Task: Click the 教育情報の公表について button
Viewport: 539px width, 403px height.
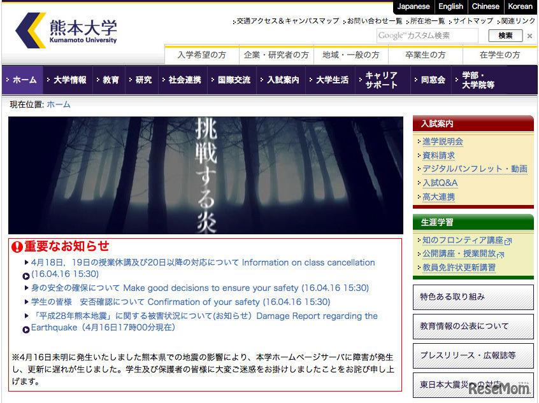Action: (473, 327)
